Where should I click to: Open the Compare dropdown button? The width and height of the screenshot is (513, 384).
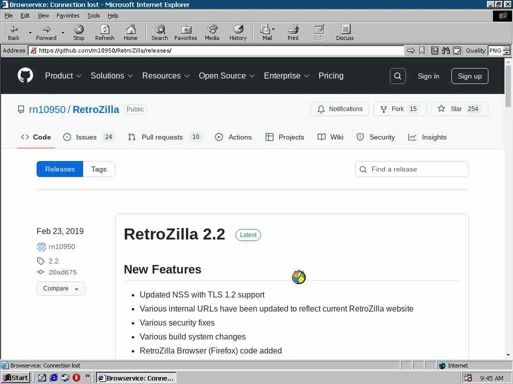(61, 288)
